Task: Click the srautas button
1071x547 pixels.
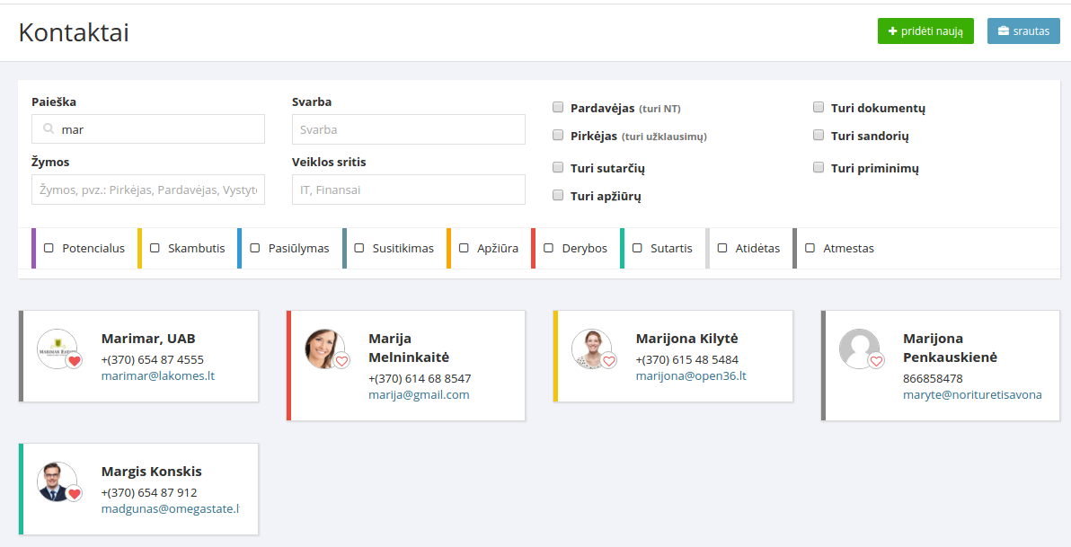Action: pyautogui.click(x=1023, y=31)
